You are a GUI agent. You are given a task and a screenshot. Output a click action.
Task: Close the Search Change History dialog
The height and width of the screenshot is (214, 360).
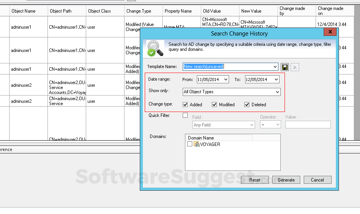coord(330,32)
